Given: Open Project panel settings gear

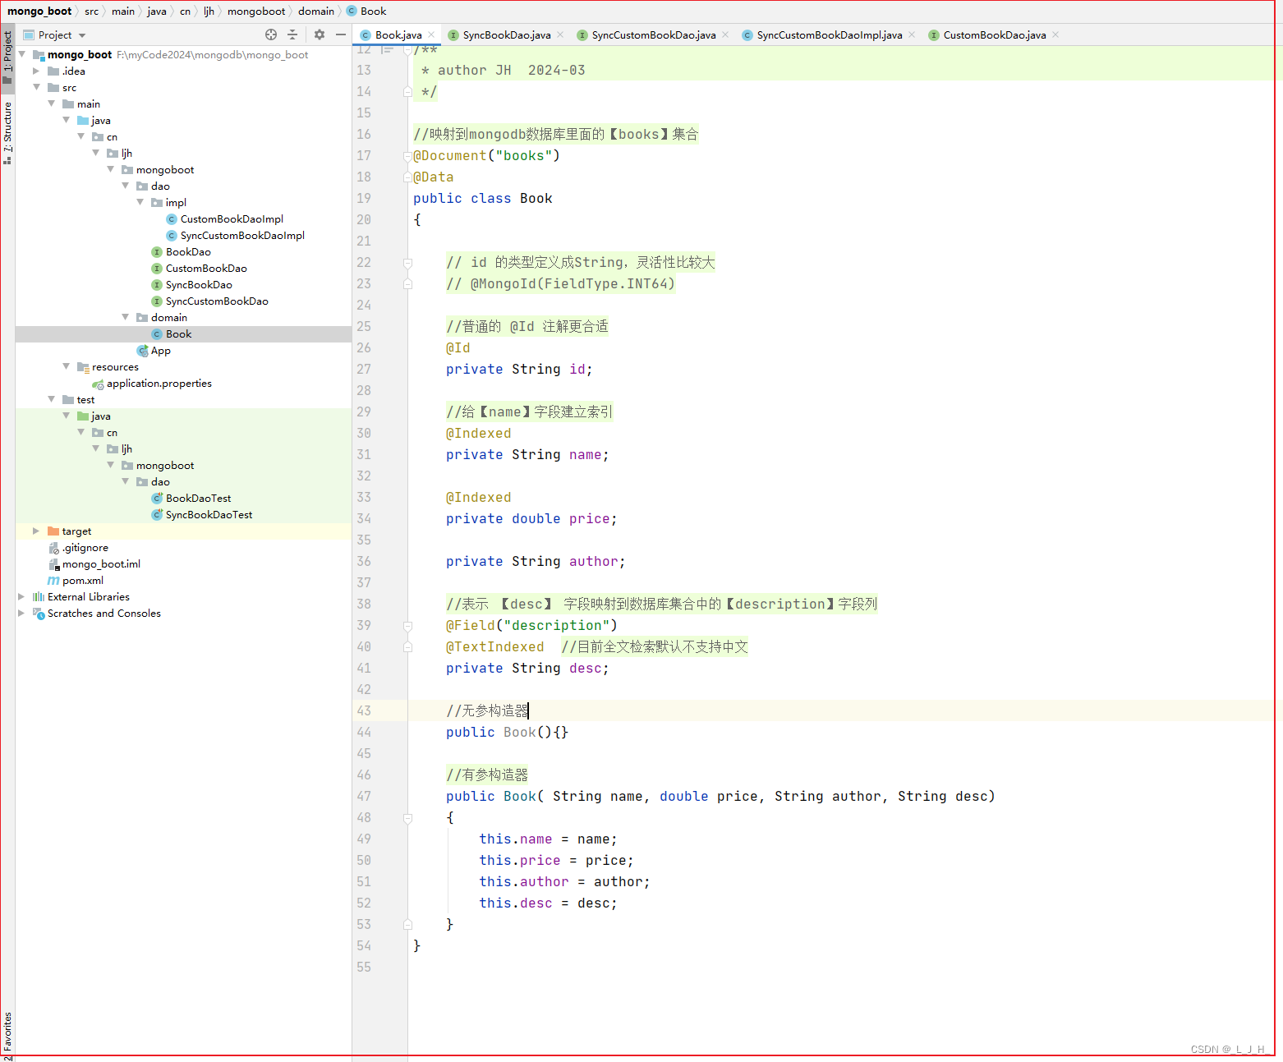Looking at the screenshot, I should point(320,34).
